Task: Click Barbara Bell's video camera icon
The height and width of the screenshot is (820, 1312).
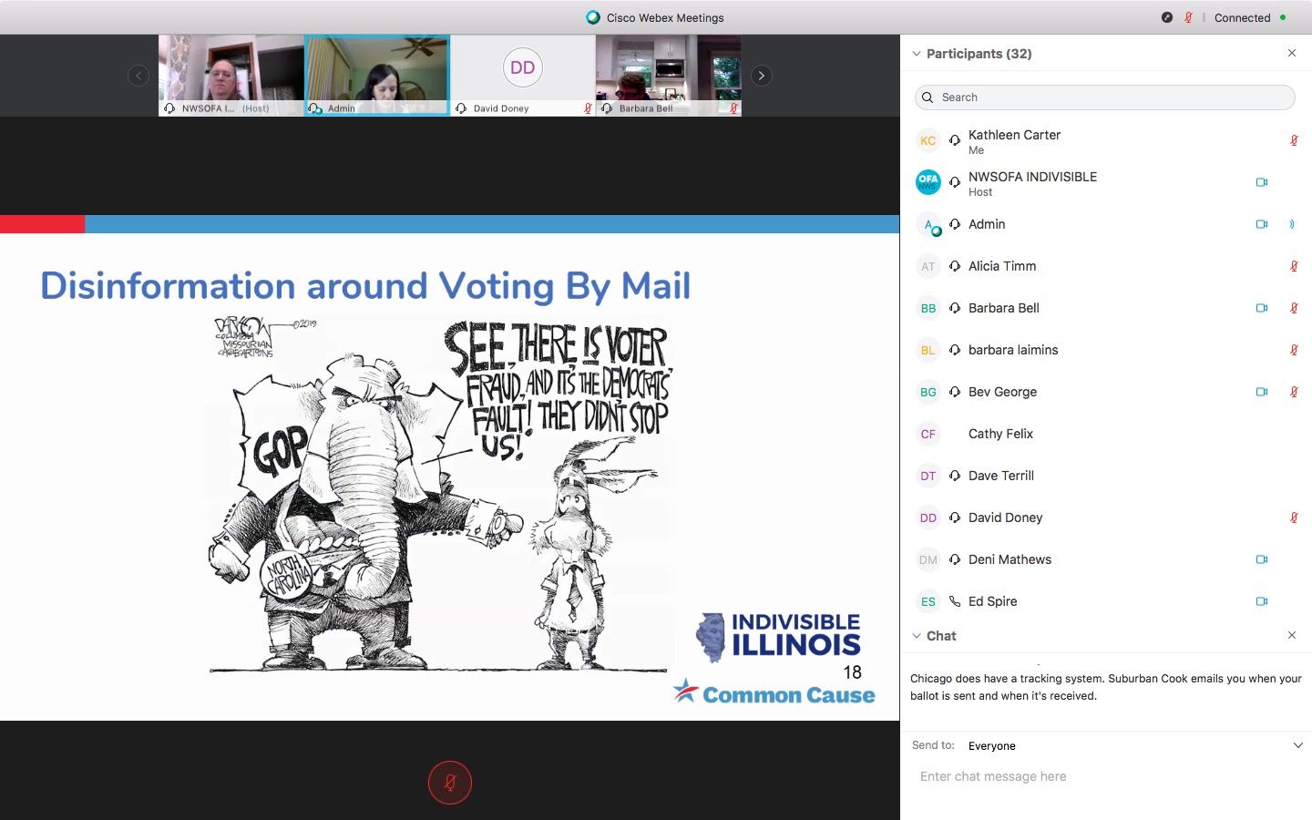Action: 1262,308
